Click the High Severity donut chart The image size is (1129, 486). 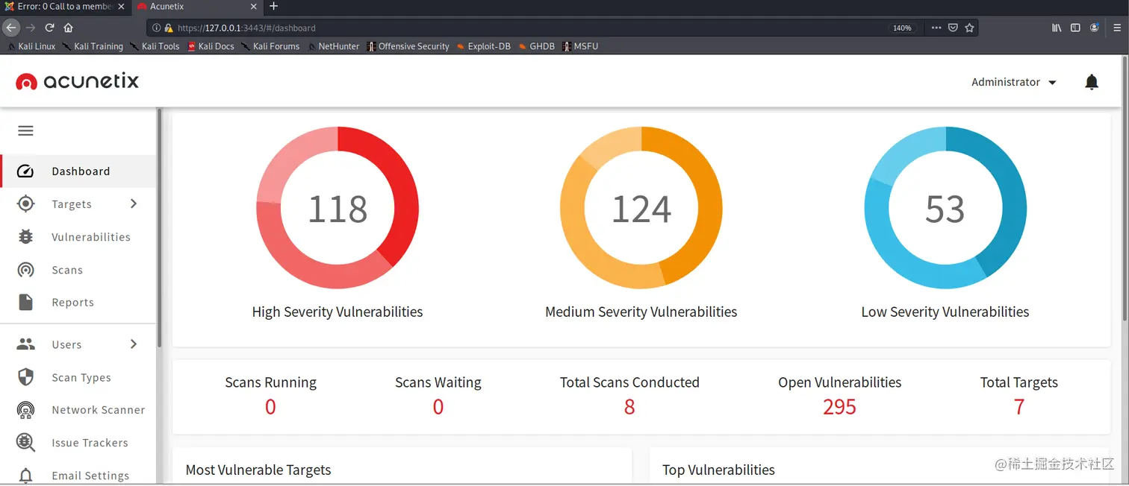338,208
